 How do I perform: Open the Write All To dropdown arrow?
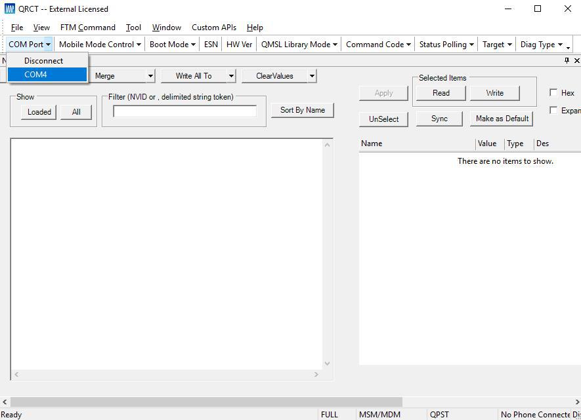coord(231,76)
